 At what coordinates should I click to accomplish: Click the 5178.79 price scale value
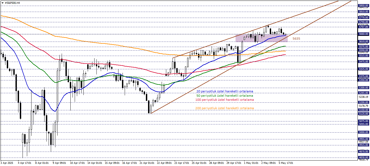coord(363,106)
